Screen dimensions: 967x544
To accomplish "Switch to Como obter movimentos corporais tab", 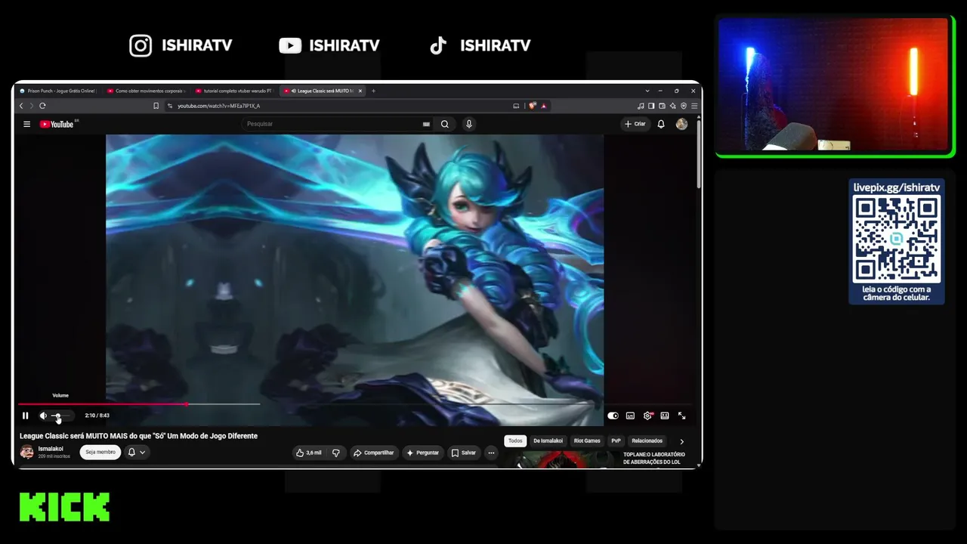I will pos(146,91).
